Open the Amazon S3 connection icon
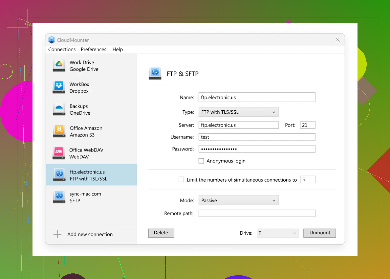The width and height of the screenshot is (390, 279). click(x=59, y=131)
